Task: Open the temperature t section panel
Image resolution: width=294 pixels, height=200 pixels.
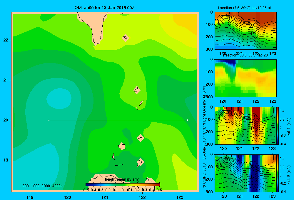Action: (245, 31)
